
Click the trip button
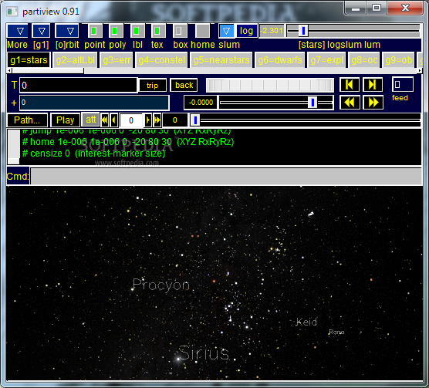[x=153, y=86]
